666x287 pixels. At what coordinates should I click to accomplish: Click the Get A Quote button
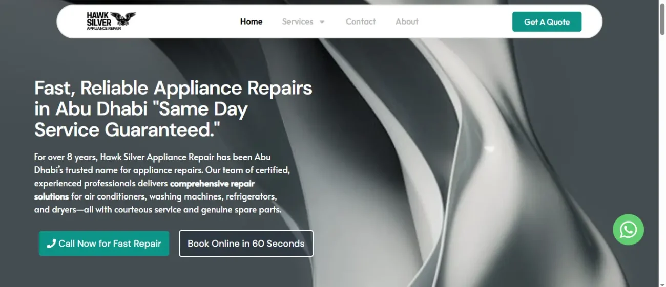547,21
